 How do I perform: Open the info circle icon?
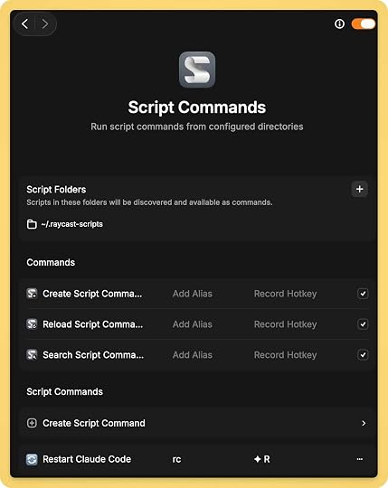tap(339, 24)
